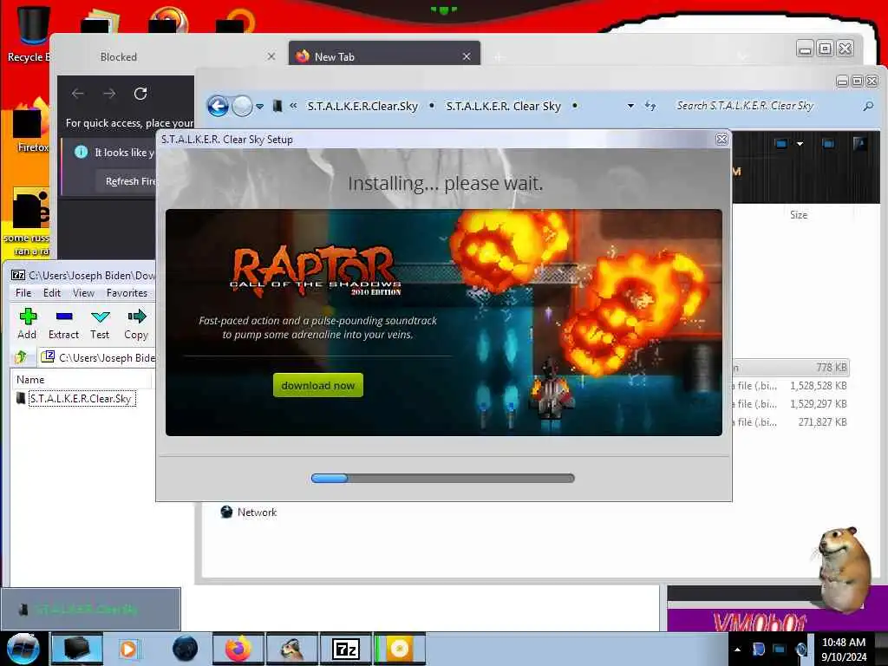Click the Raptor Call of the Shadows banner
This screenshot has height=666, width=888.
tap(443, 323)
